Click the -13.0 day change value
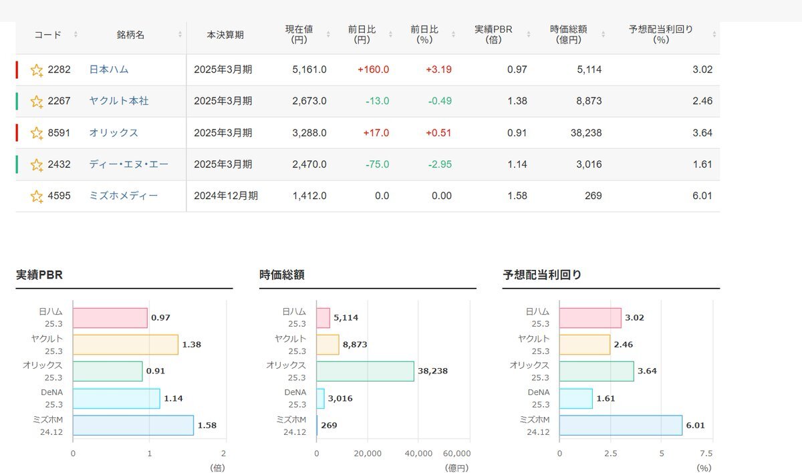 coord(377,101)
